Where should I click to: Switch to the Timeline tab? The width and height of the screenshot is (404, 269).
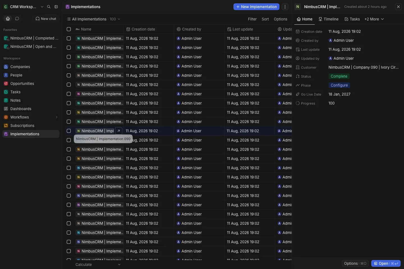coord(328,19)
